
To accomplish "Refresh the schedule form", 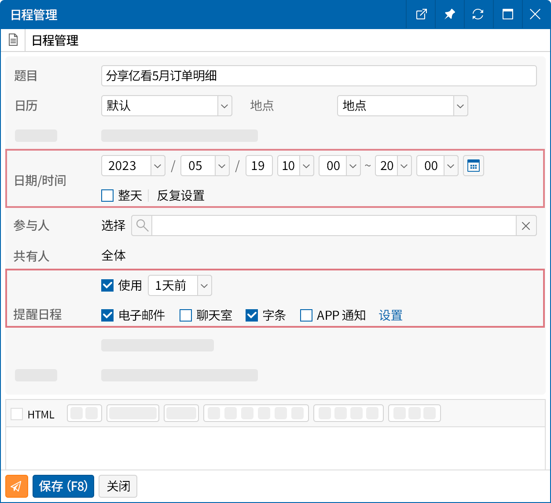I will click(x=478, y=15).
